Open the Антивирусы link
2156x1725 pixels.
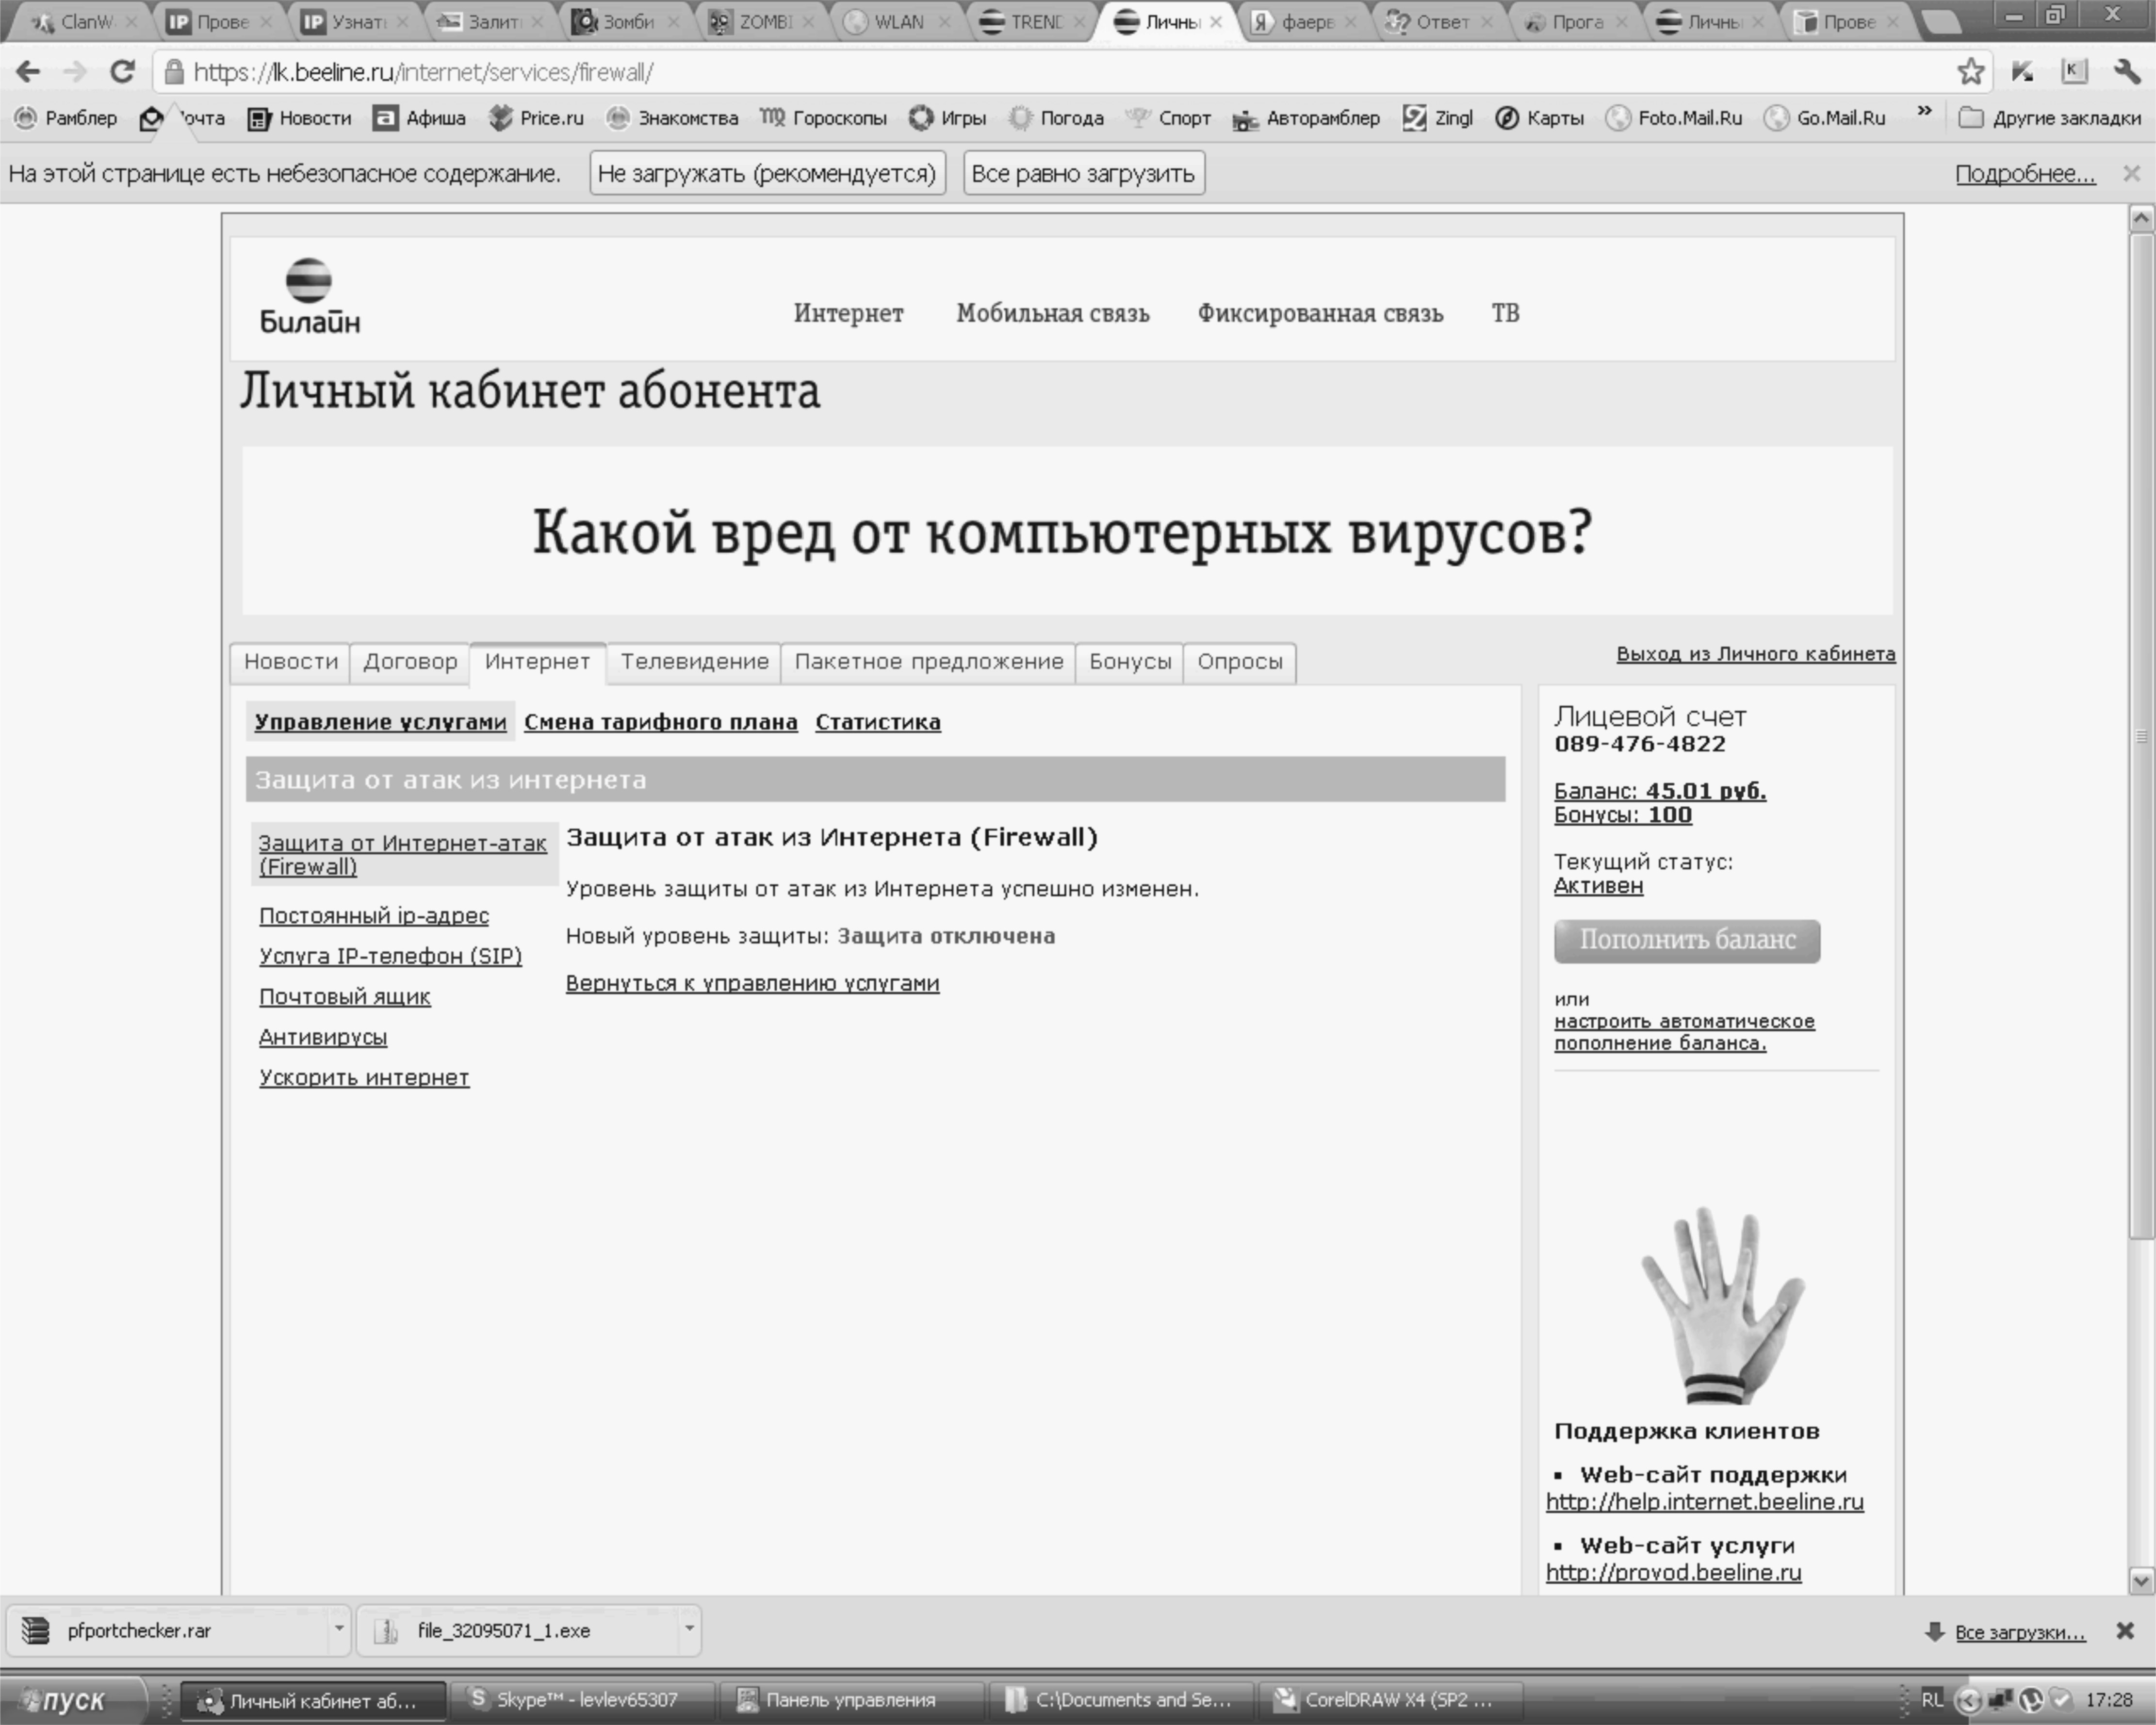coord(323,1037)
